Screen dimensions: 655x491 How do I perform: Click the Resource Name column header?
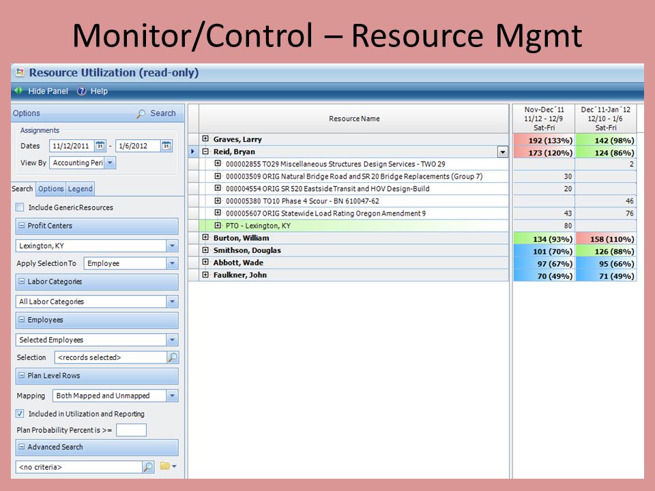pos(354,119)
